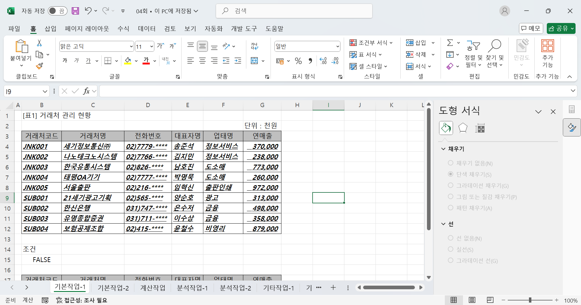Click the merge and center icon
Viewport: 581px width, 305px height.
tap(254, 61)
